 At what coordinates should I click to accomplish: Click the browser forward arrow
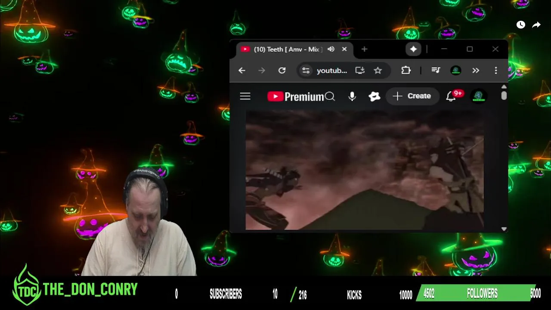point(262,71)
